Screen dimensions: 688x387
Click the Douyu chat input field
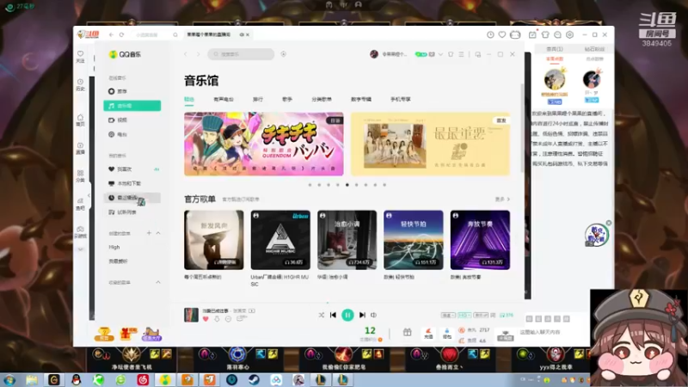(x=553, y=332)
